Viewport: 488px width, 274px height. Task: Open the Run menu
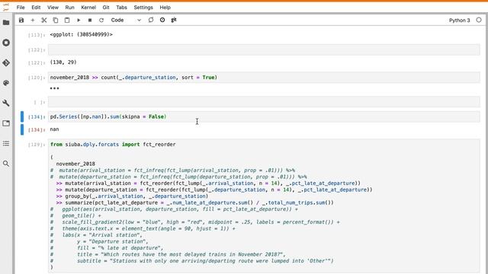coord(69,8)
